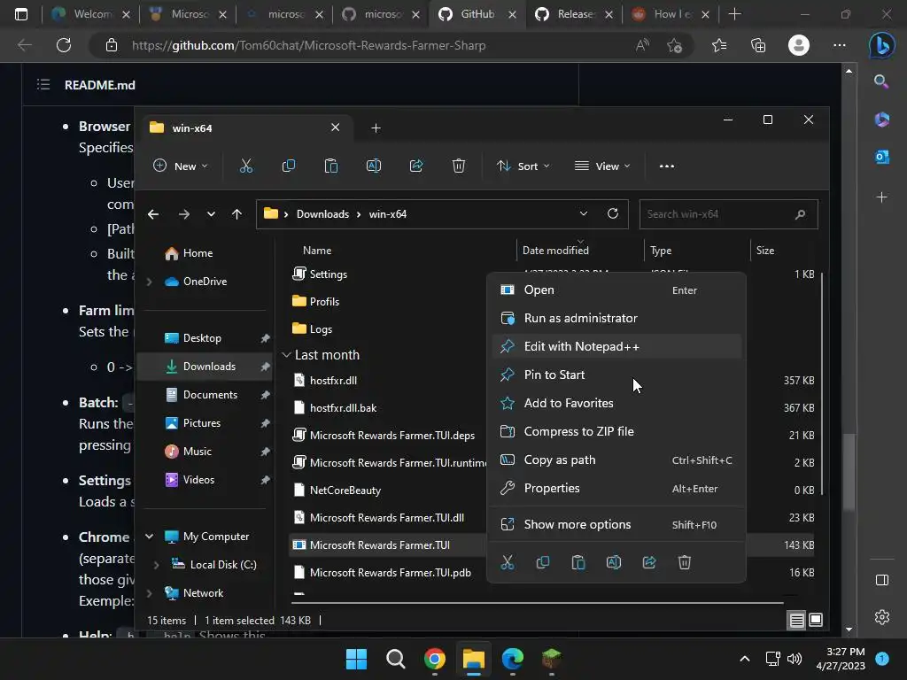Refresh the win-x64 folder view
Viewport: 907px width, 680px height.
pos(613,214)
